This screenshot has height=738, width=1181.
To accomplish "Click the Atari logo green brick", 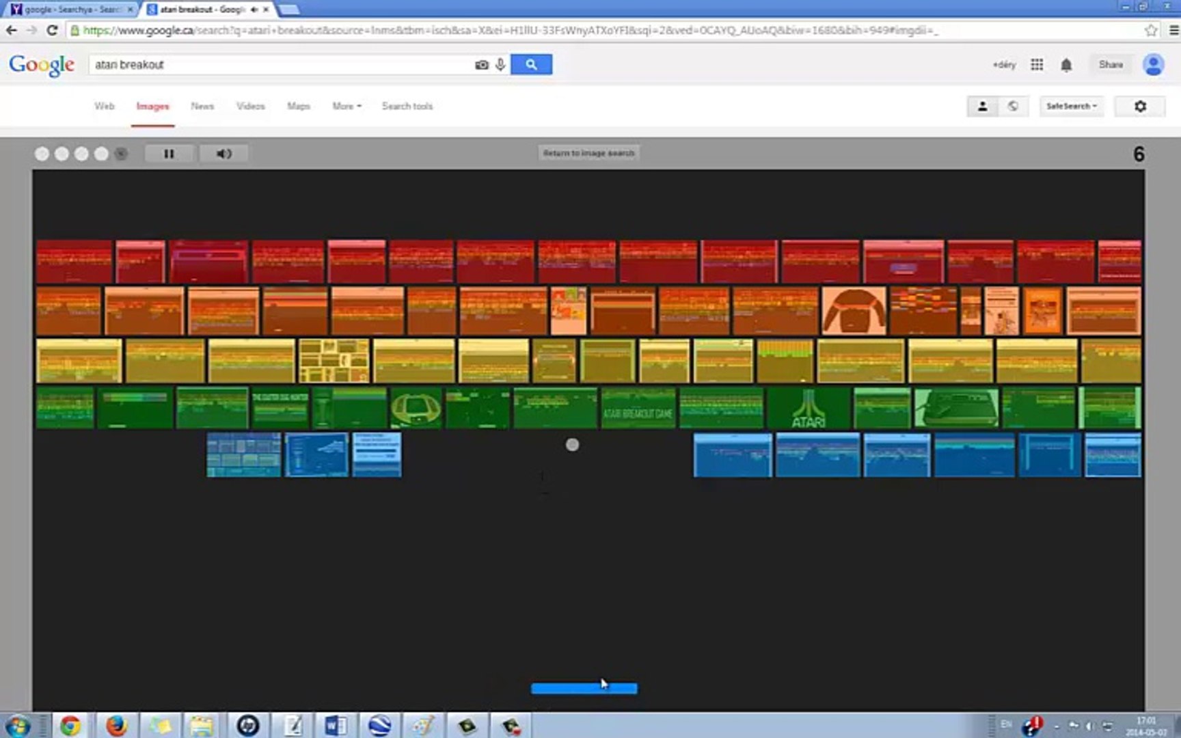I will (x=809, y=408).
